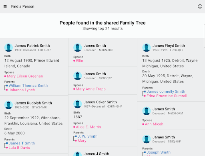Click death date 6 May 2000
Image resolution: width=205 pixels, height=156 pixels.
14,133
